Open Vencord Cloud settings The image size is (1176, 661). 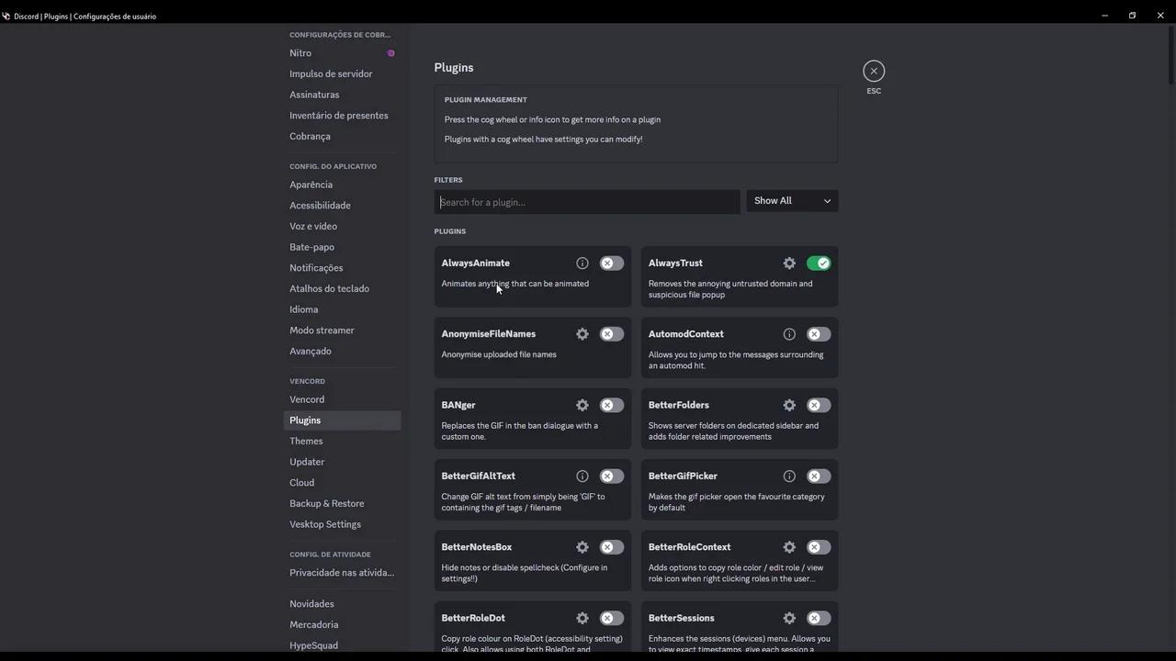[343, 483]
